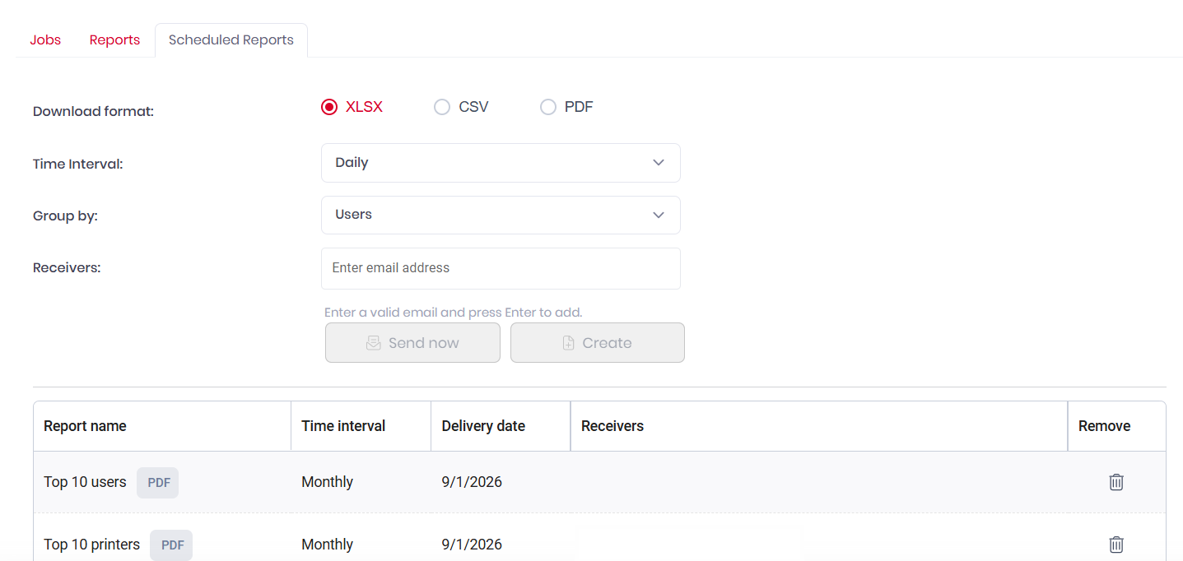
Task: Click the Create button
Action: (598, 343)
